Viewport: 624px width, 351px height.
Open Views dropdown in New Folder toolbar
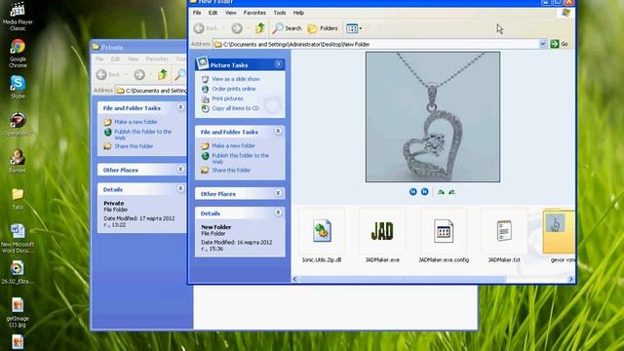click(354, 28)
